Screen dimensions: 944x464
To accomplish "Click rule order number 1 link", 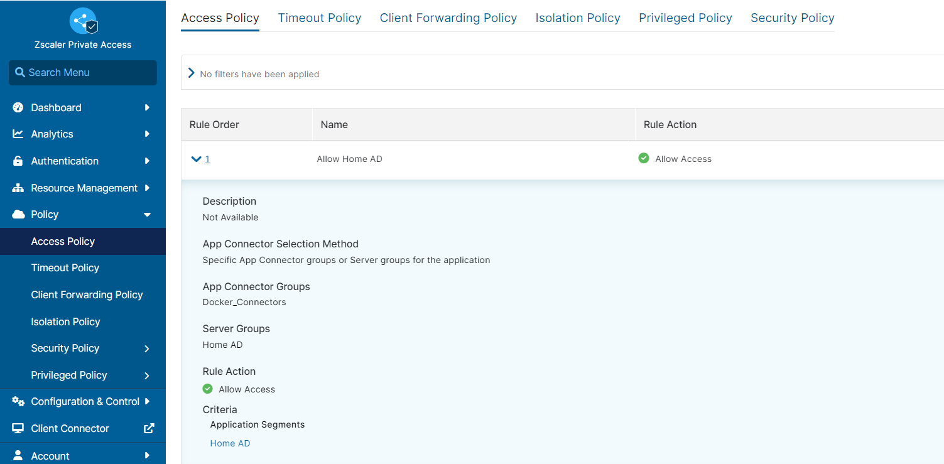I will click(207, 159).
